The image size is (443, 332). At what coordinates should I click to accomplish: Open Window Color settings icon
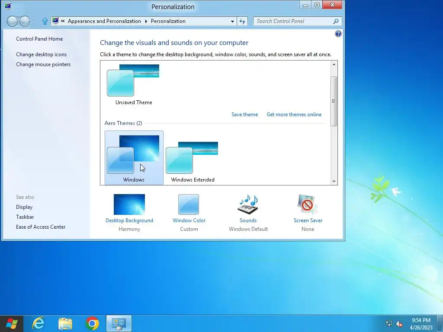coord(189,204)
